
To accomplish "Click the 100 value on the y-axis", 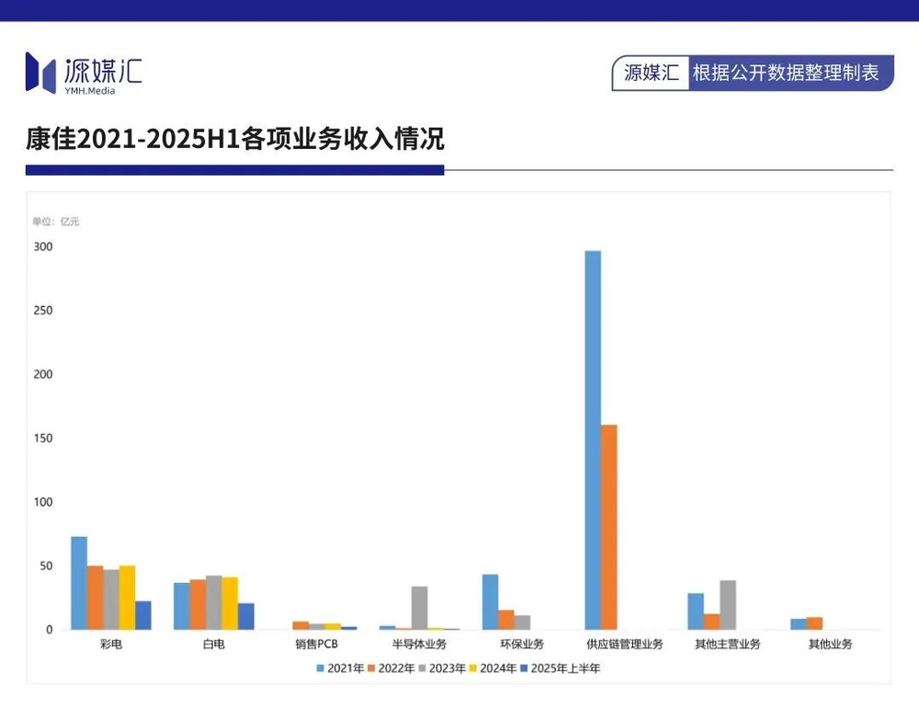I will click(x=43, y=502).
